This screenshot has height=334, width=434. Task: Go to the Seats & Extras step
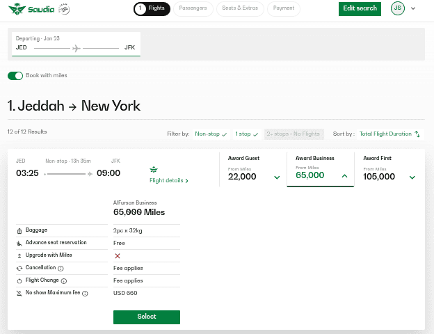click(240, 8)
